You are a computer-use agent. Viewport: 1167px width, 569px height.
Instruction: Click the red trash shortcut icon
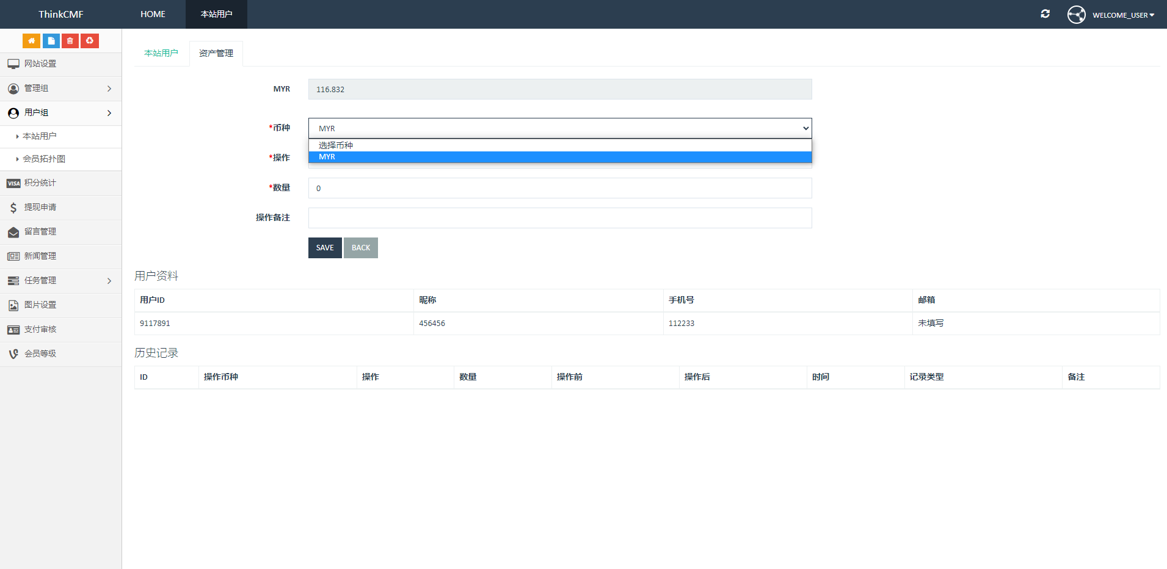pyautogui.click(x=70, y=41)
